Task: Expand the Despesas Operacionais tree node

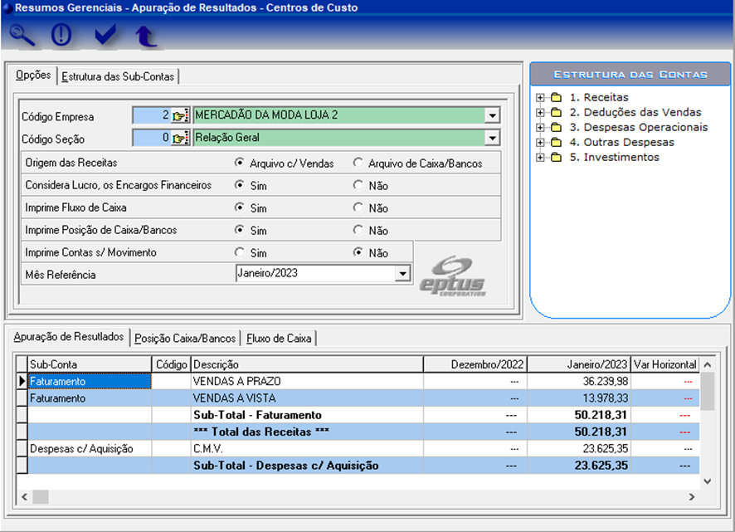Action: [541, 128]
